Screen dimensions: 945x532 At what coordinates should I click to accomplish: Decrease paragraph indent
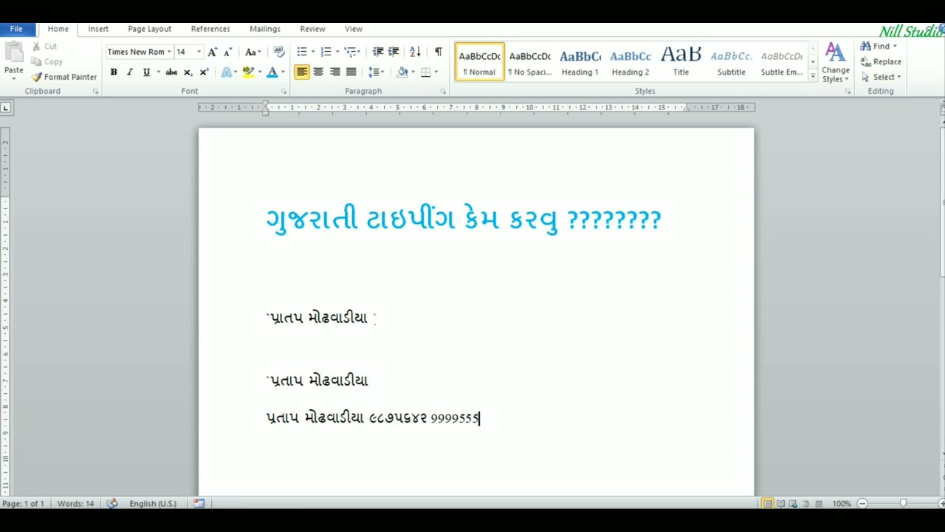pos(378,52)
